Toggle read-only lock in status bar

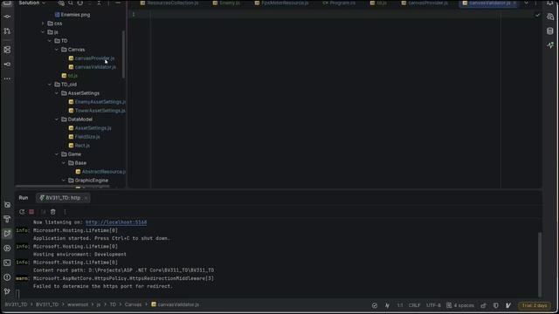click(483, 305)
